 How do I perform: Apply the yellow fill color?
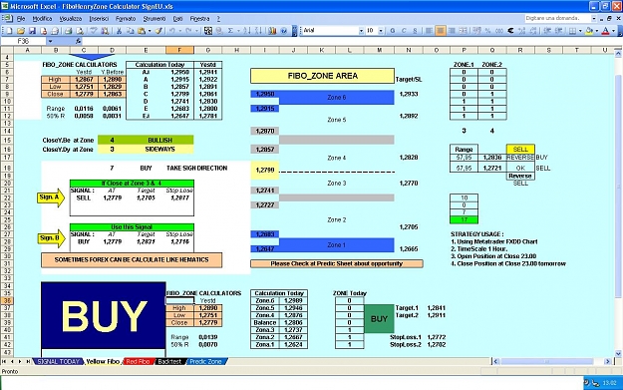[589, 31]
